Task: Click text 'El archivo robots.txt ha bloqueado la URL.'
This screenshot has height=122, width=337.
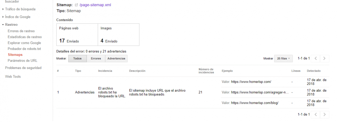Action: click(x=112, y=92)
